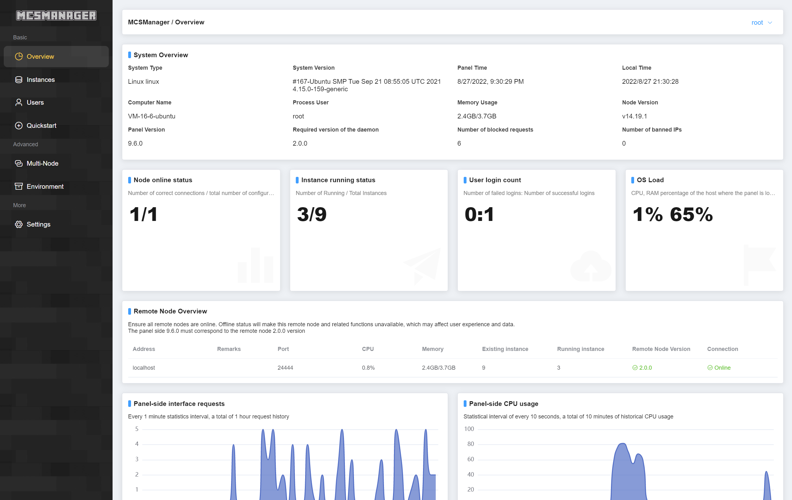This screenshot has height=500, width=792.
Task: Click the Remote Node Overview heading
Action: coord(170,311)
